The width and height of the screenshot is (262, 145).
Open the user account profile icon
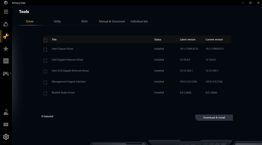click(6, 112)
